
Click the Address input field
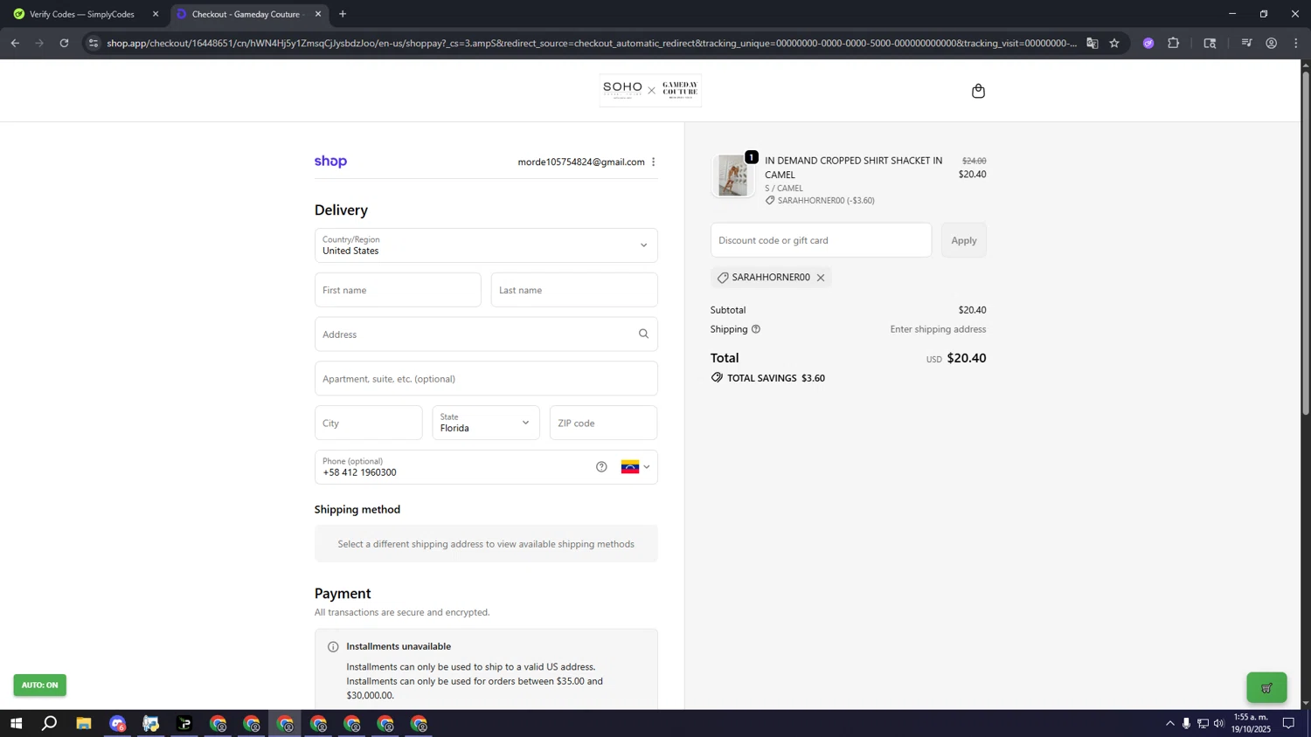486,334
